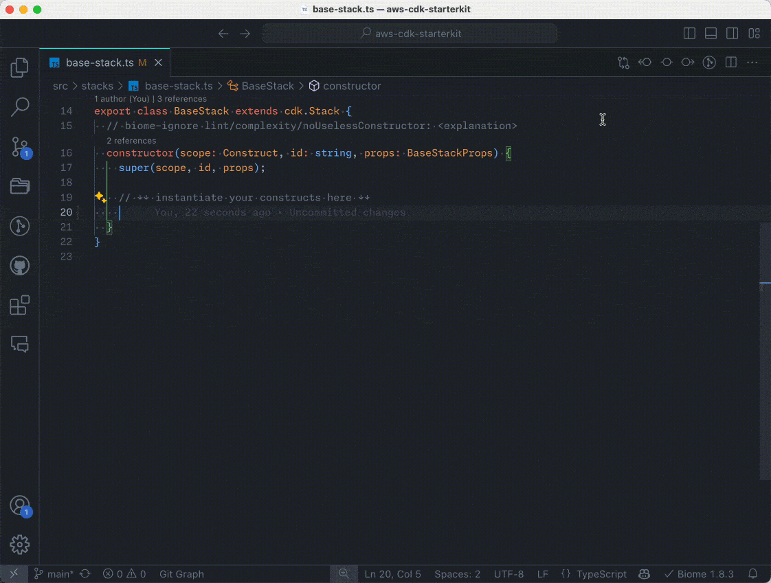Click the Copilot status icon in status bar

click(645, 574)
